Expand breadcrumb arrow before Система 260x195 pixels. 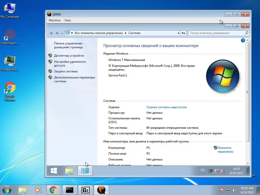point(125,33)
